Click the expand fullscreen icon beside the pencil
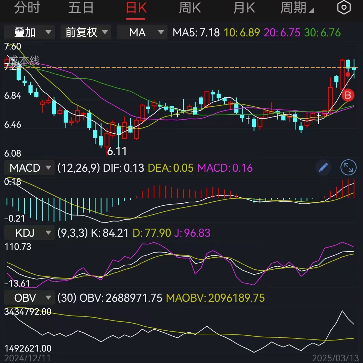Screen dimensions: 363x363 coord(348,167)
